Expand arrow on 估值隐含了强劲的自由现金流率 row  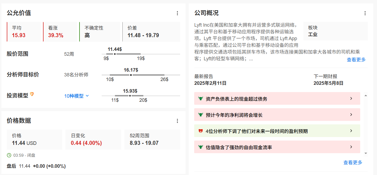pyautogui.click(x=351, y=147)
